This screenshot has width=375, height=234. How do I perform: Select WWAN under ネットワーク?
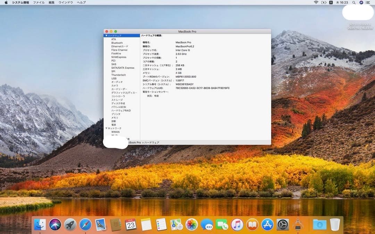pyautogui.click(x=115, y=132)
